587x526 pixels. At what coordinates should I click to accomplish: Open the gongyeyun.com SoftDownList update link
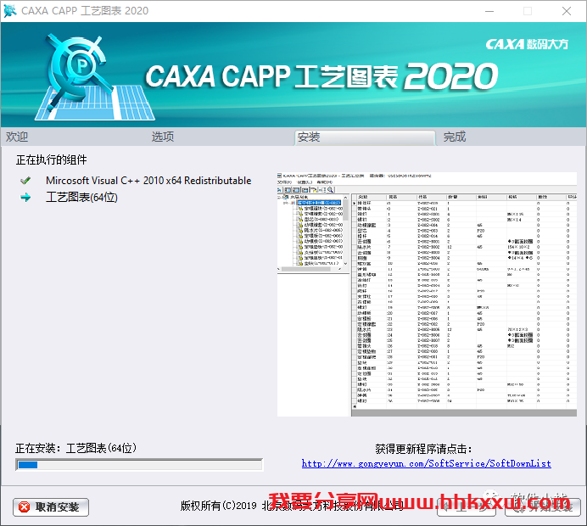[x=427, y=463]
